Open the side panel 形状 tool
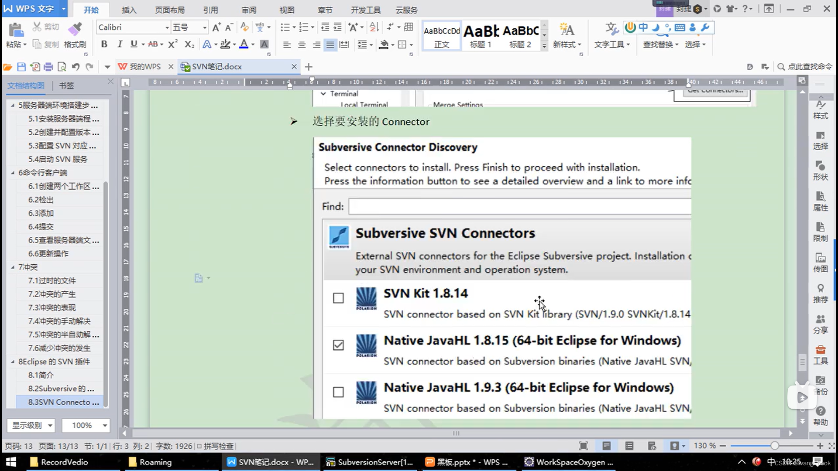The height and width of the screenshot is (471, 838). pyautogui.click(x=820, y=171)
